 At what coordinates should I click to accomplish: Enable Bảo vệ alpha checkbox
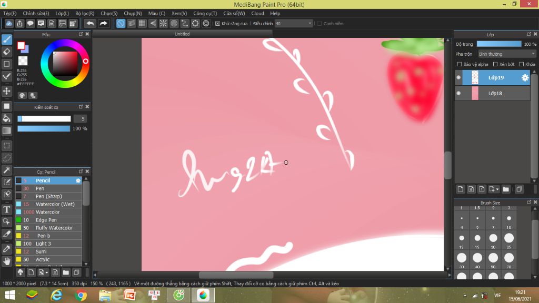[x=459, y=64]
